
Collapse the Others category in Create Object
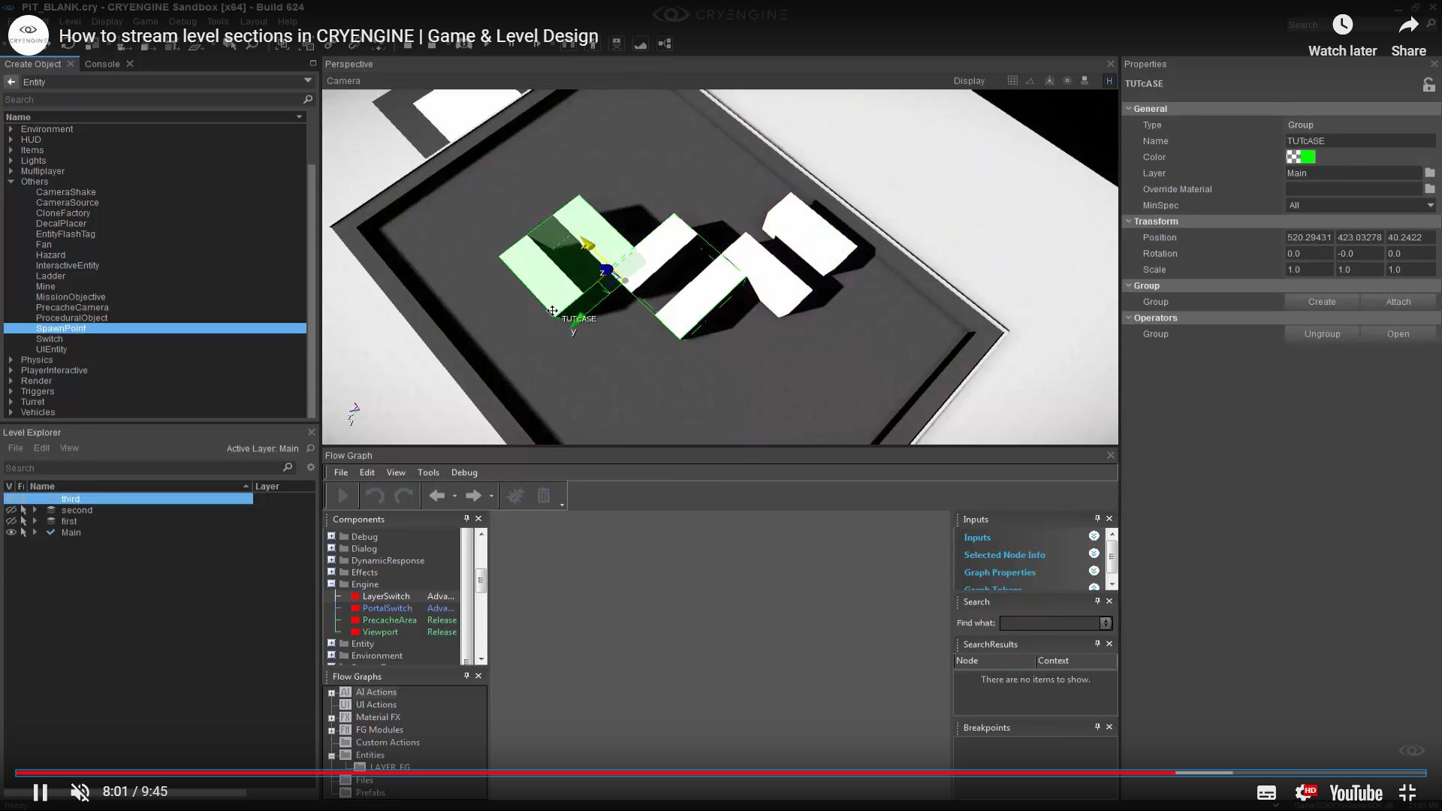(12, 182)
